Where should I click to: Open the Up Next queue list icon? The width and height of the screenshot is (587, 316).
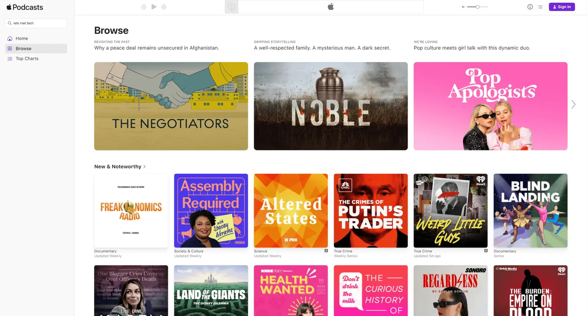(540, 7)
